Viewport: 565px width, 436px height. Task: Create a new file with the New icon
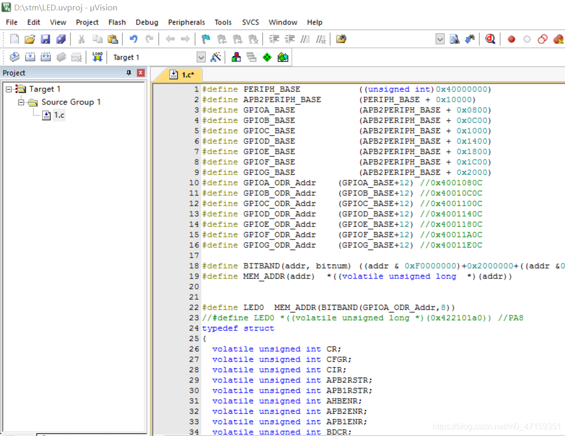[15, 39]
